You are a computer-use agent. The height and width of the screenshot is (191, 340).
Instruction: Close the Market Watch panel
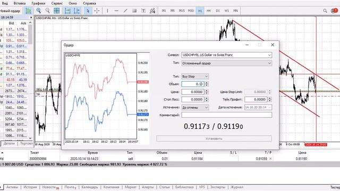[x=31, y=18]
